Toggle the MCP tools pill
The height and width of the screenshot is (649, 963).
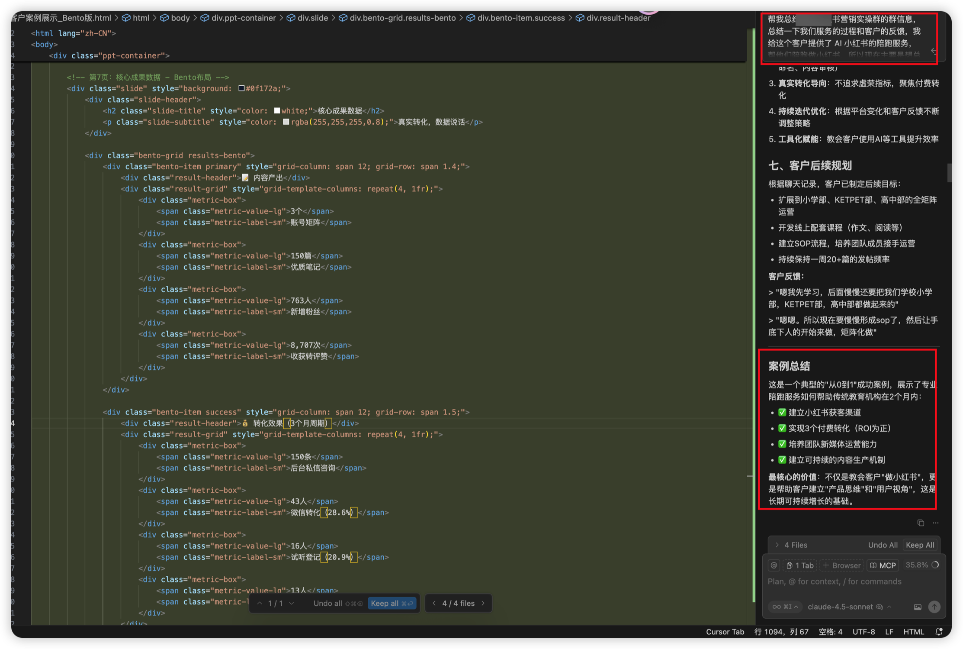click(883, 565)
